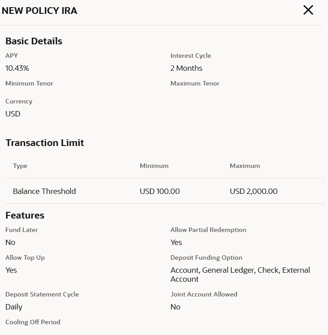This screenshot has width=328, height=335.
Task: Click the Deposit Funding Option value text
Action: pos(240,275)
